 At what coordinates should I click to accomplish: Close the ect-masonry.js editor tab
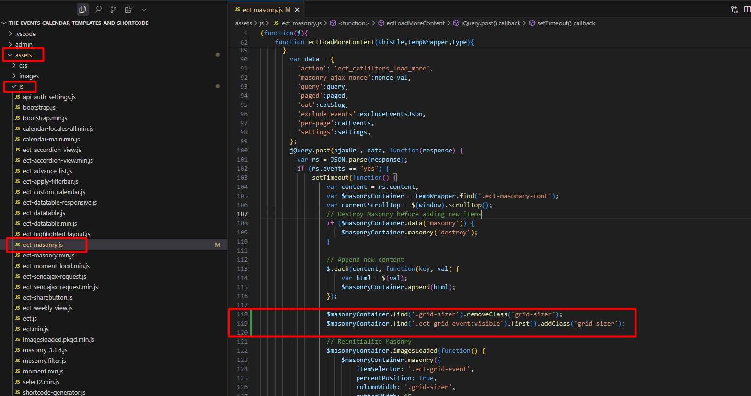[x=297, y=10]
